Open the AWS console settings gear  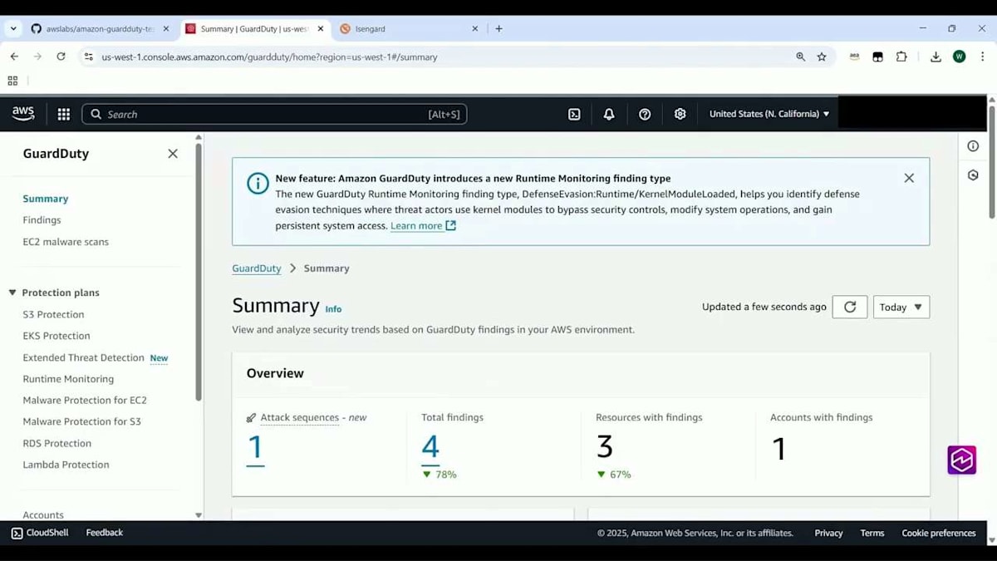[x=680, y=114]
